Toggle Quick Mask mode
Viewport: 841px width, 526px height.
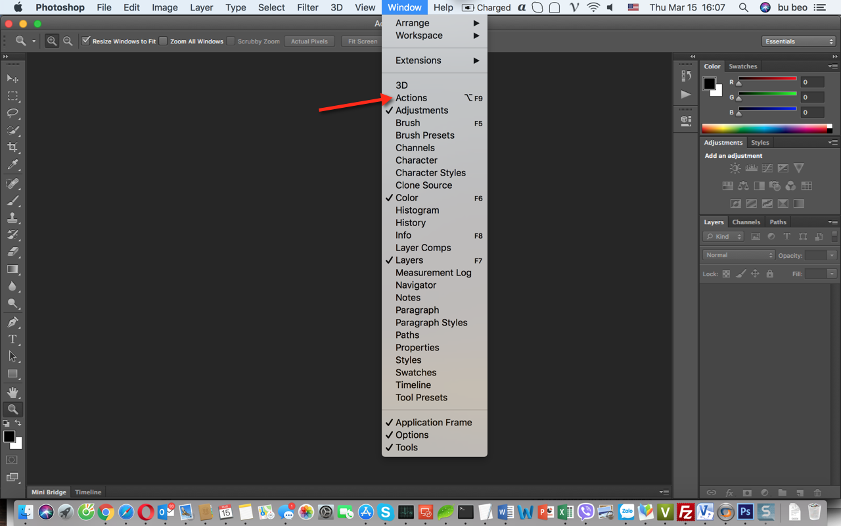[12, 460]
